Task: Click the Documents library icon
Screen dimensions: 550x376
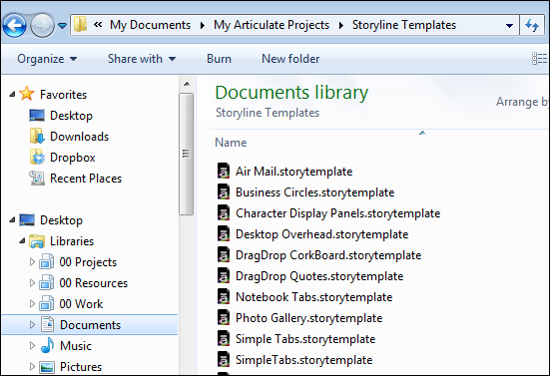Action: [x=47, y=324]
